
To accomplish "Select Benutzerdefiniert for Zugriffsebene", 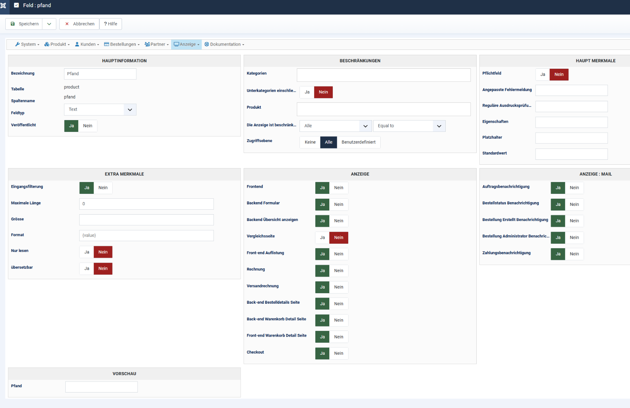I will click(359, 142).
